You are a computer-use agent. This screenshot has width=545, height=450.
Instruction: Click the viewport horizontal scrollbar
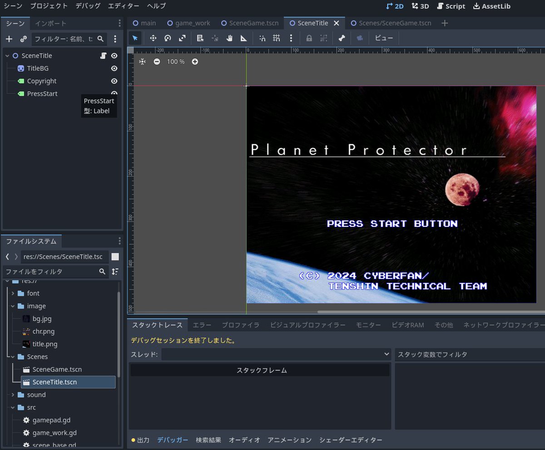pyautogui.click(x=431, y=312)
